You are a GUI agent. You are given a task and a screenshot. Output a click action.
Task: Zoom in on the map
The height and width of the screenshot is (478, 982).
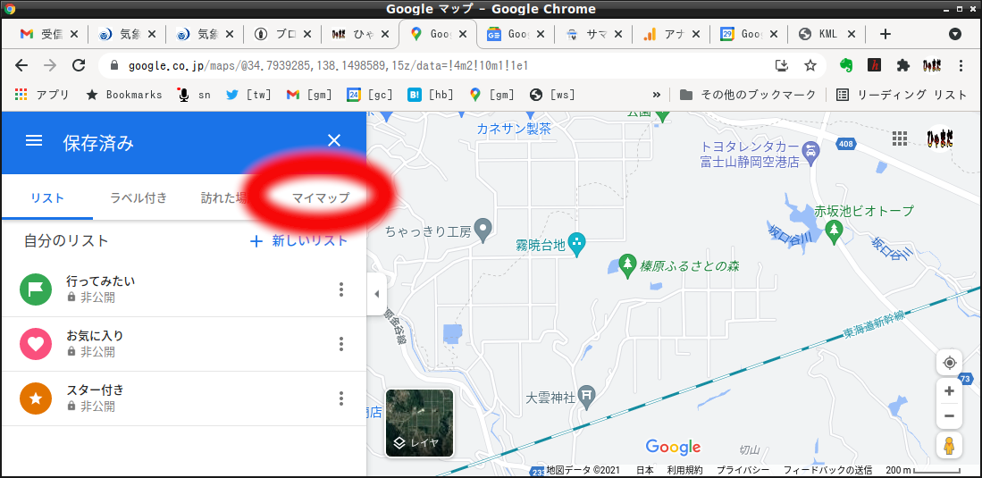point(950,391)
